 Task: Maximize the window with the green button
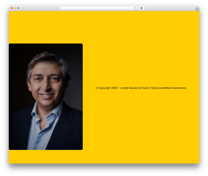coord(18,8)
